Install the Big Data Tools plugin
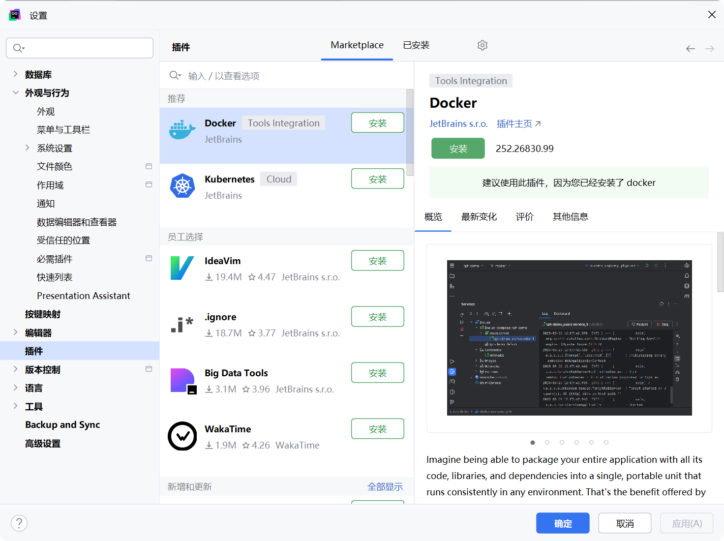The image size is (724, 541). click(378, 373)
